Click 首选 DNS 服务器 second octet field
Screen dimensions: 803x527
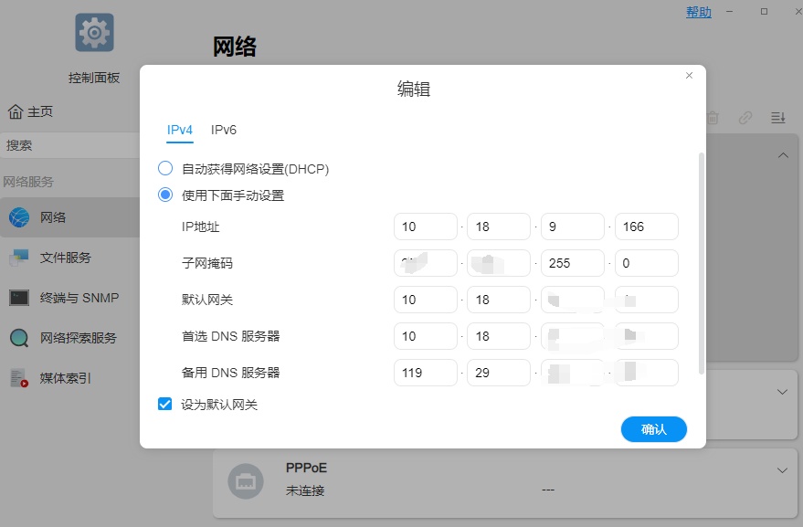(x=499, y=336)
